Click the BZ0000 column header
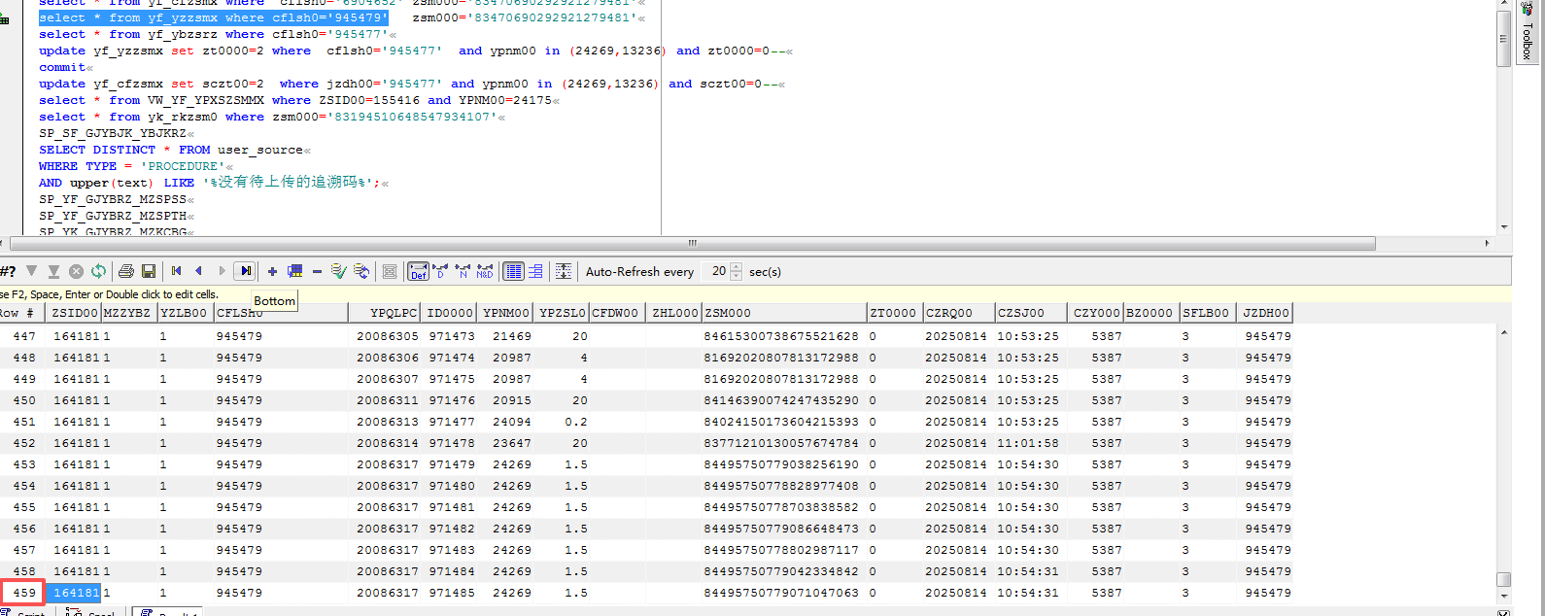 (x=1151, y=313)
